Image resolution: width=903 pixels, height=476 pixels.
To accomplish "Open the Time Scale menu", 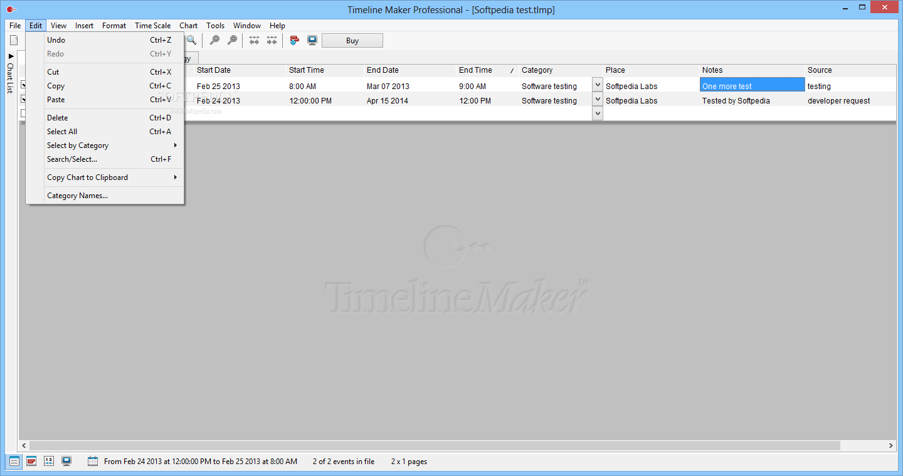I will coord(152,26).
